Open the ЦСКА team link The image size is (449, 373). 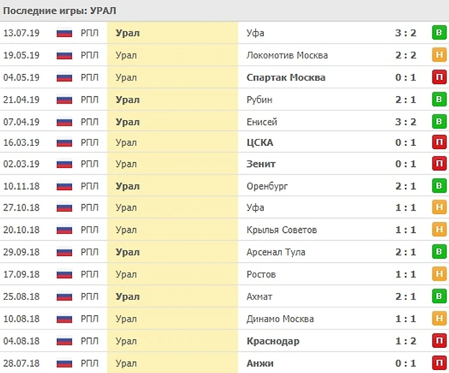pyautogui.click(x=260, y=143)
